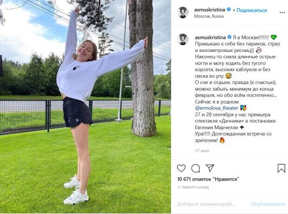
Task: Click Опубликовать to post comment
Action: tap(268, 204)
